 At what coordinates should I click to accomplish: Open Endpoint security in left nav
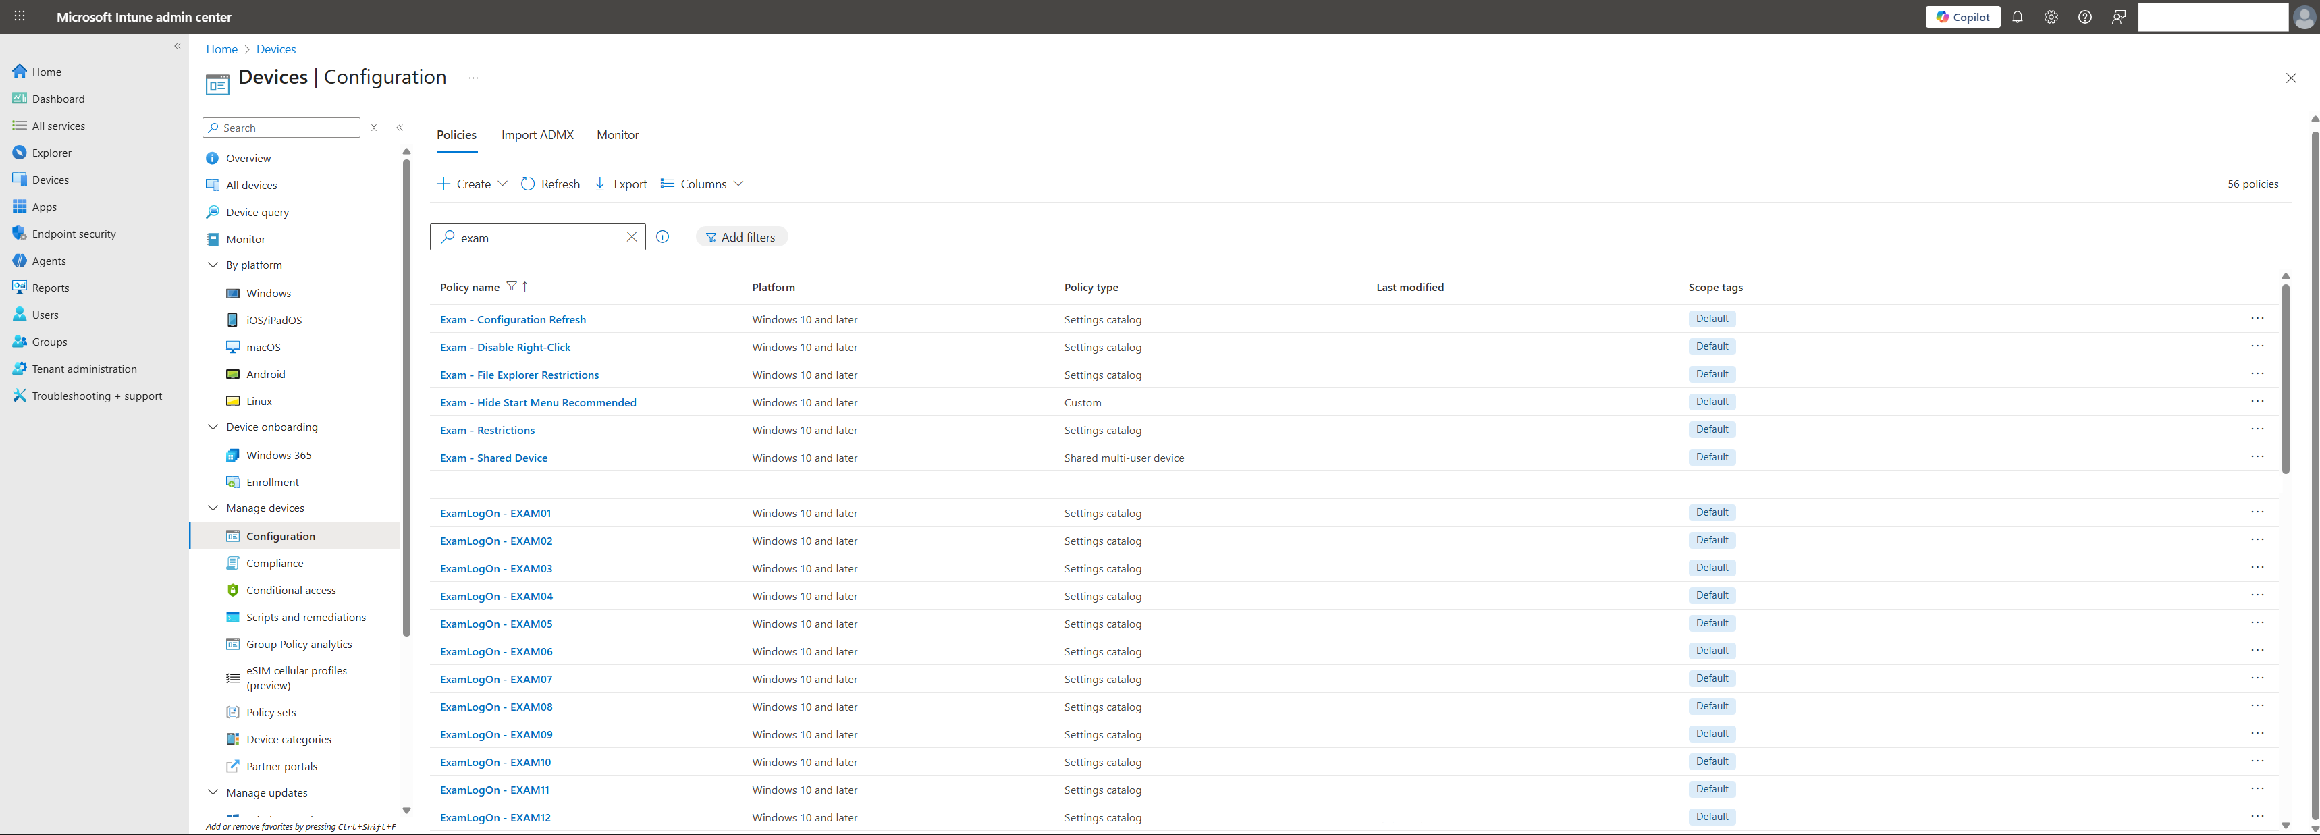pyautogui.click(x=74, y=234)
